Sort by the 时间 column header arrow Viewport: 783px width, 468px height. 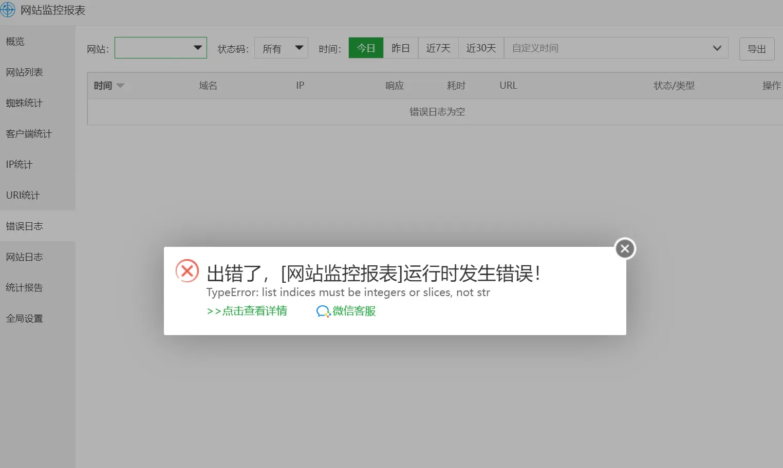(120, 86)
